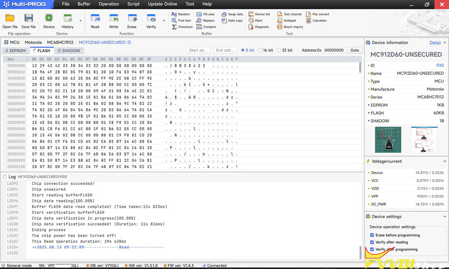
Task: Toggle Verify after reading checkbox
Action: [372, 242]
